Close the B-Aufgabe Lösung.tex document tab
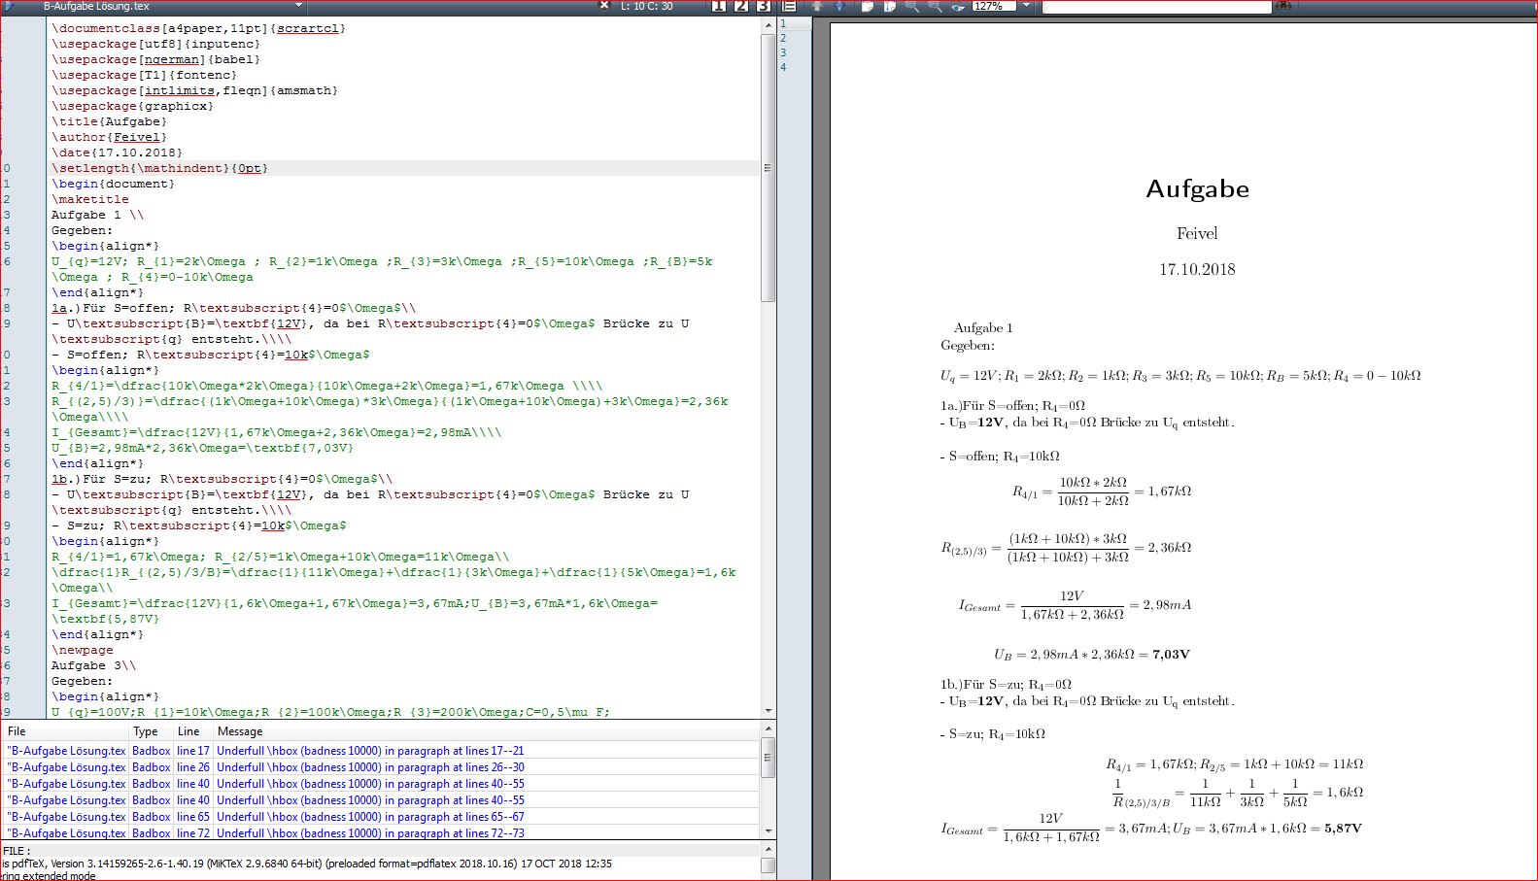This screenshot has height=881, width=1538. [x=603, y=6]
